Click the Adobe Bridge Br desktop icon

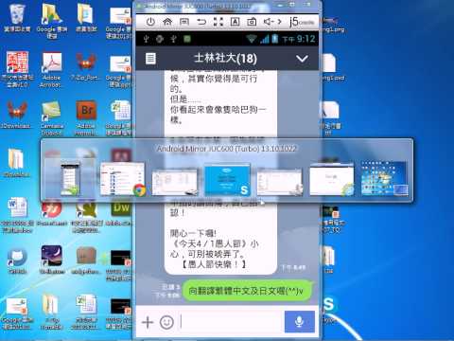pos(86,117)
